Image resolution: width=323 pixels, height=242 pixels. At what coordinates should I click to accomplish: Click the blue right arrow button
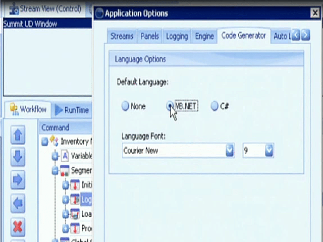pyautogui.click(x=18, y=180)
